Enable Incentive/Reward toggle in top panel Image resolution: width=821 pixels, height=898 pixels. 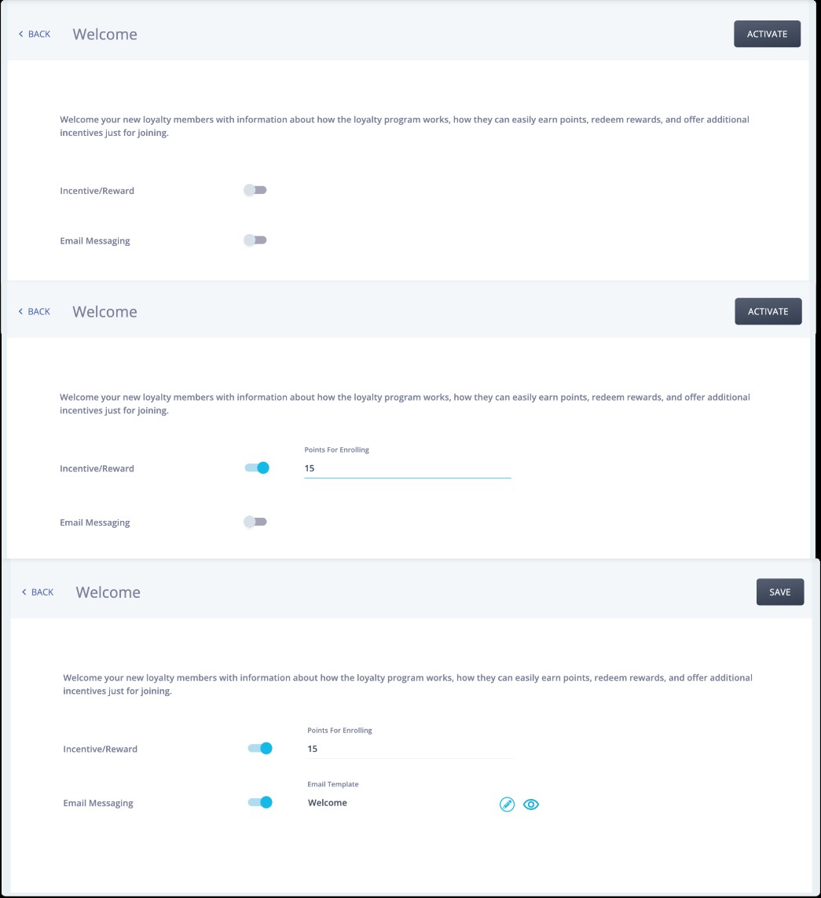pos(255,190)
